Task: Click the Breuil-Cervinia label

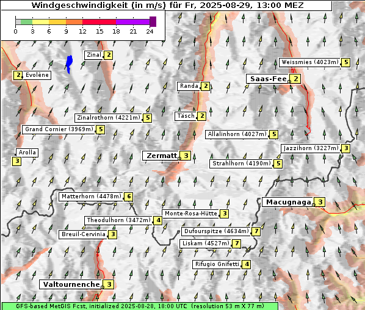Action: coord(84,234)
